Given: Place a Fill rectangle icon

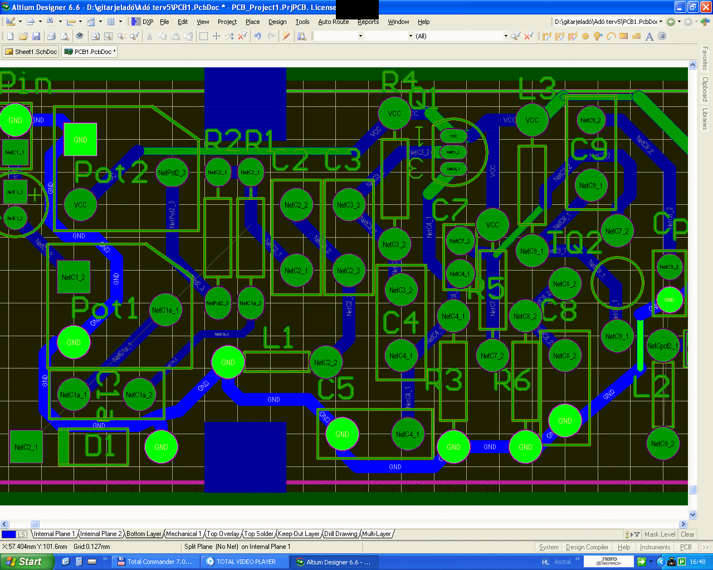Looking at the screenshot, I should (x=623, y=36).
